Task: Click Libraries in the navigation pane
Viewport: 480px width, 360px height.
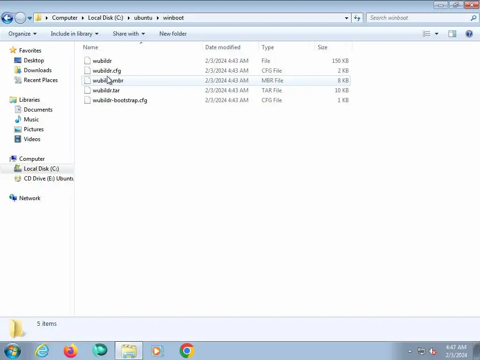Action: (30, 100)
